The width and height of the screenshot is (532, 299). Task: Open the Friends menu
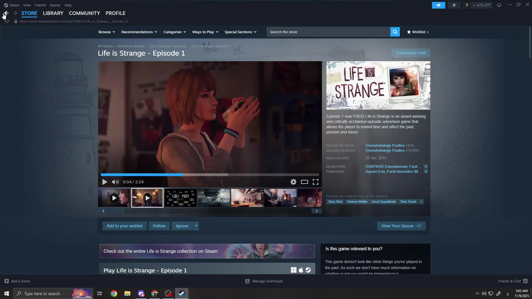(40, 5)
